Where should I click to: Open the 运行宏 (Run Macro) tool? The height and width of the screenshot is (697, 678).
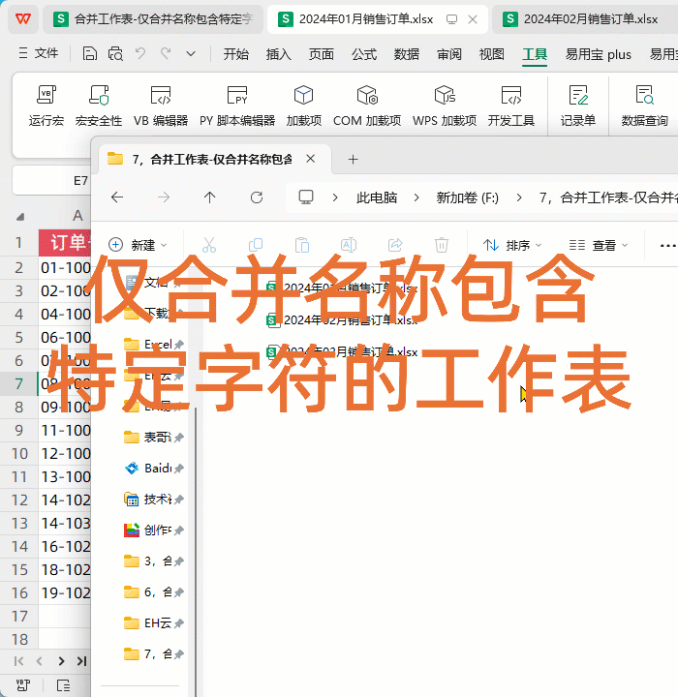coord(46,106)
